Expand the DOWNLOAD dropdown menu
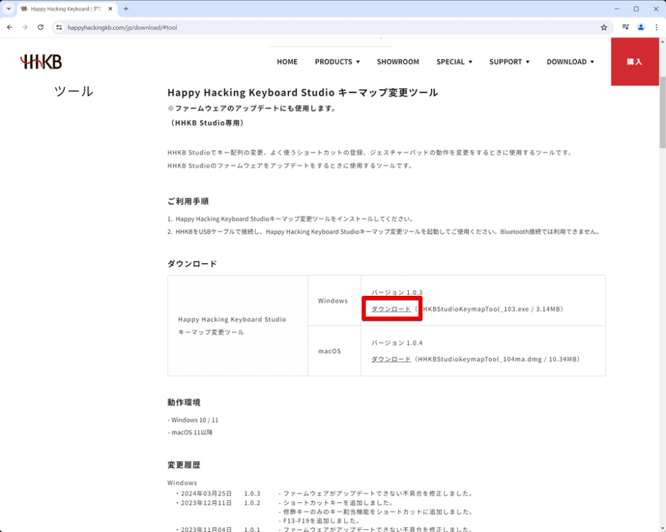 [x=570, y=62]
